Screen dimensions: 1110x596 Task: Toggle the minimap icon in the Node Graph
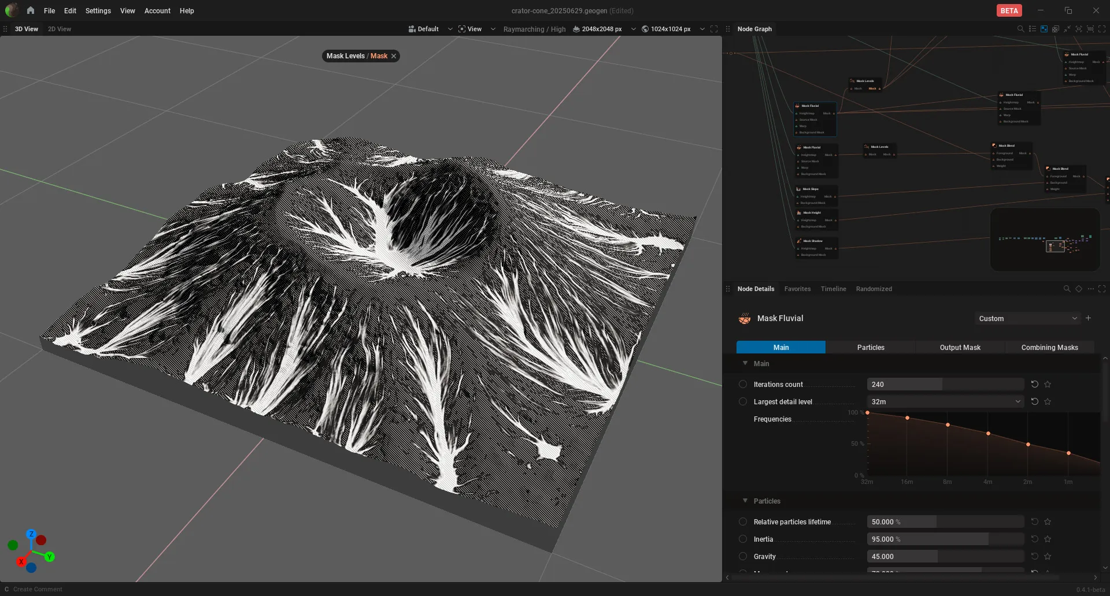pyautogui.click(x=1044, y=29)
